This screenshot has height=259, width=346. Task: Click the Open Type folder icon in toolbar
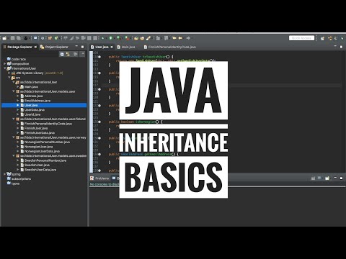(136, 38)
